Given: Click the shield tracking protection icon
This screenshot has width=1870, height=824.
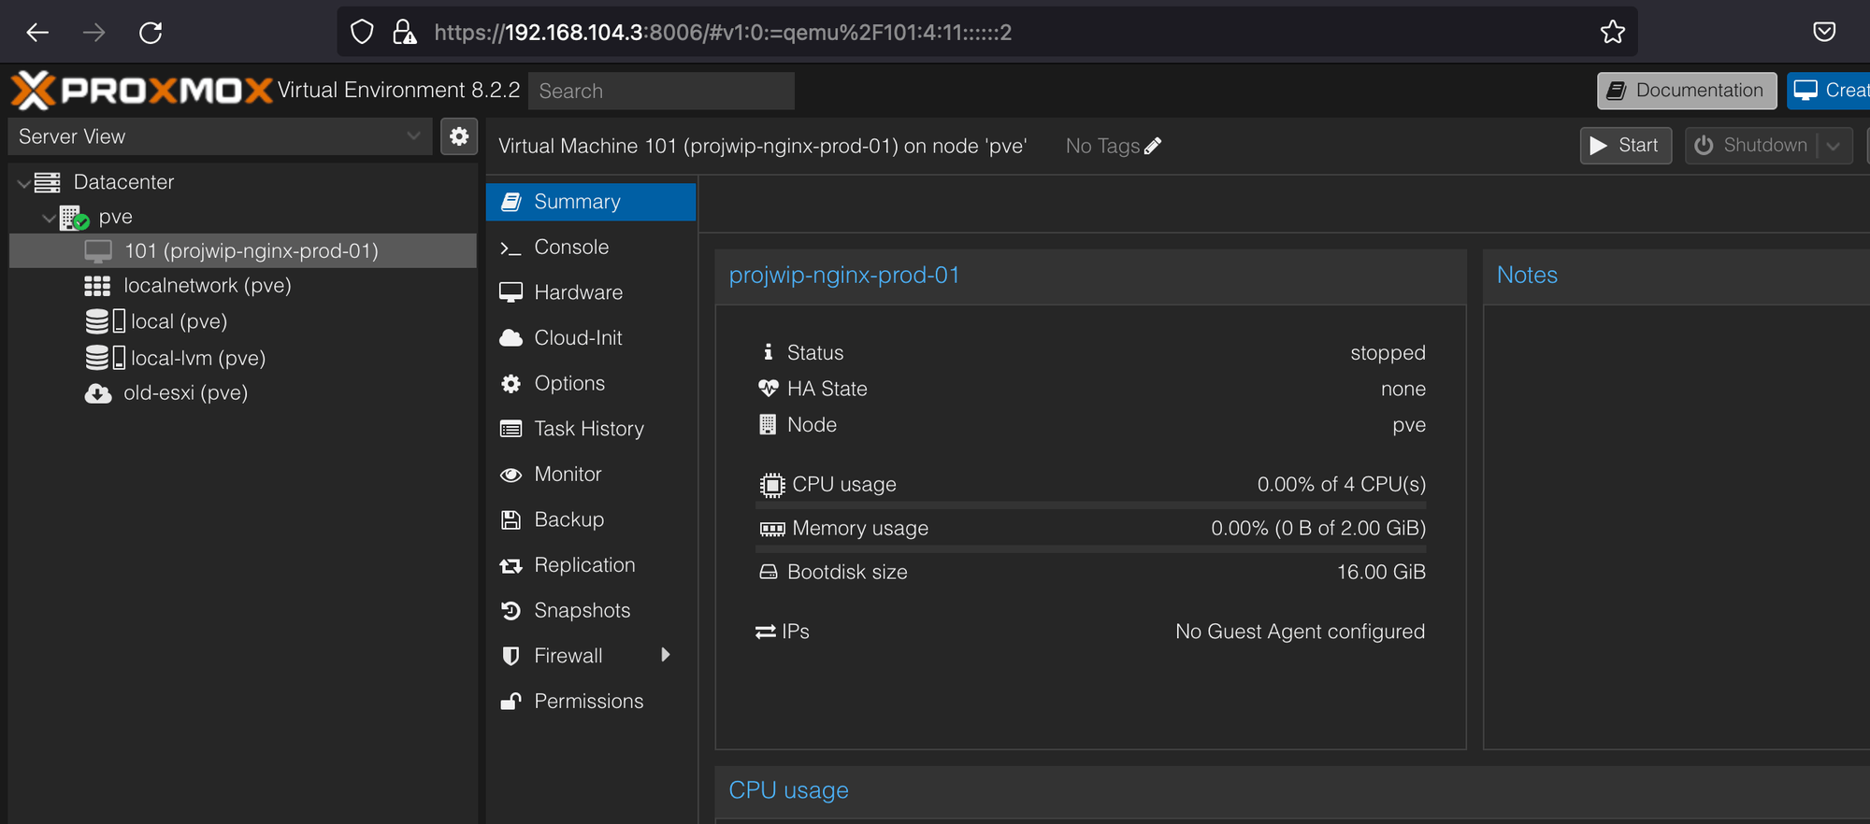Looking at the screenshot, I should 362,33.
